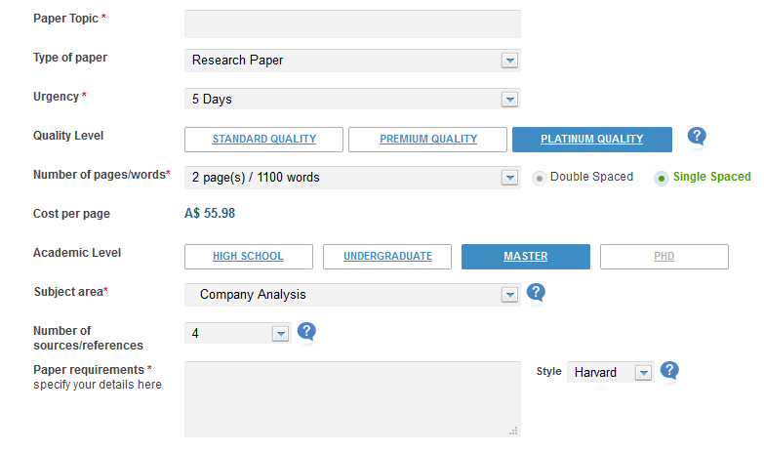Choose Premium Quality level
The height and width of the screenshot is (453, 764).
click(427, 140)
